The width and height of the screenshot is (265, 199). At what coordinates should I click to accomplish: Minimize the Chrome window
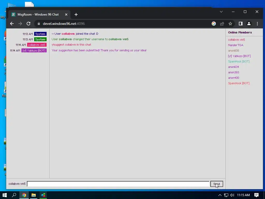(x=233, y=12)
